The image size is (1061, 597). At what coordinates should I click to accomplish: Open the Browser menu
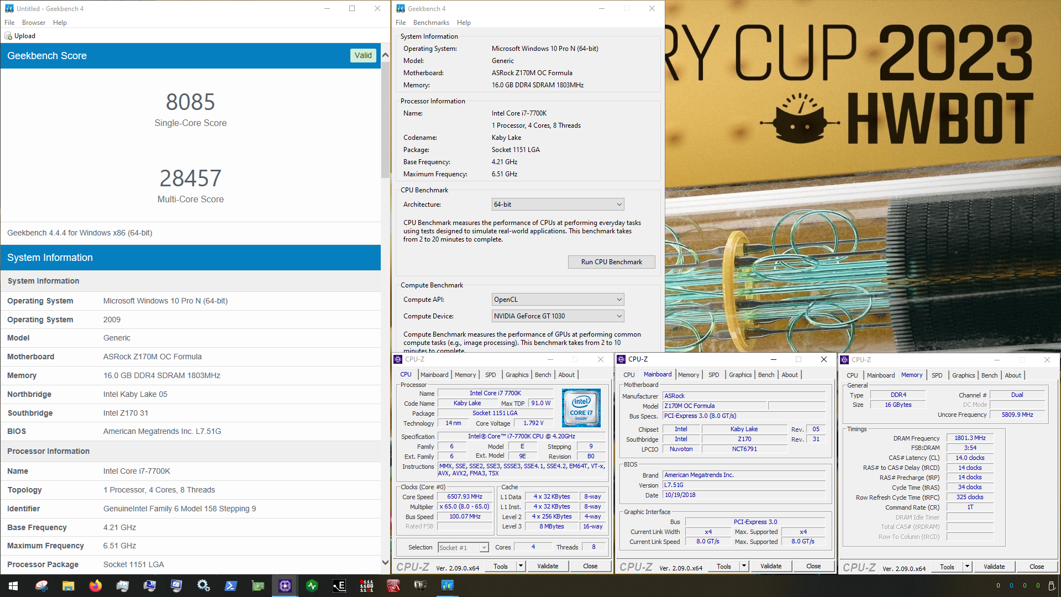point(34,23)
